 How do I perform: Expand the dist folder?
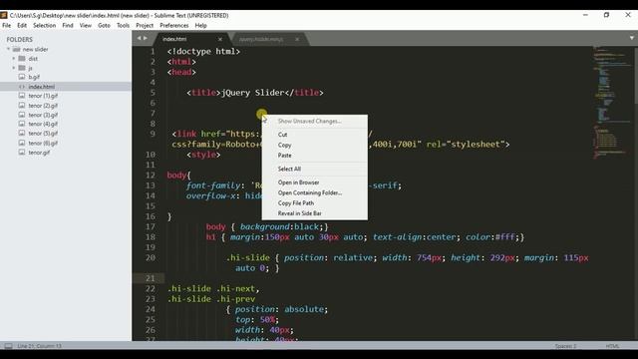[x=14, y=58]
